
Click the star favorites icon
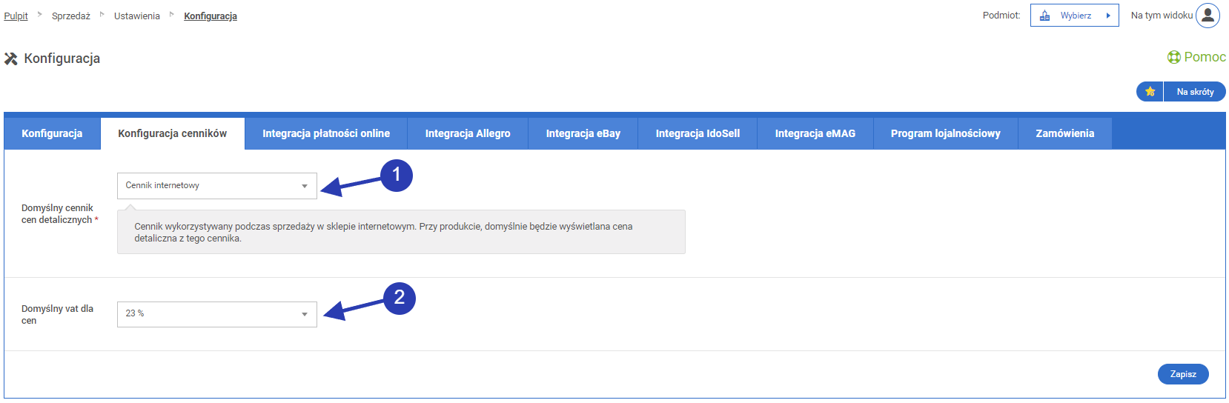1150,92
